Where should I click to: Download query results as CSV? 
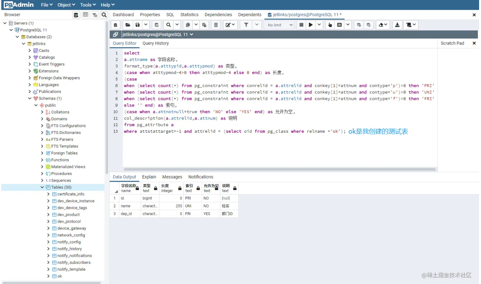[397, 25]
